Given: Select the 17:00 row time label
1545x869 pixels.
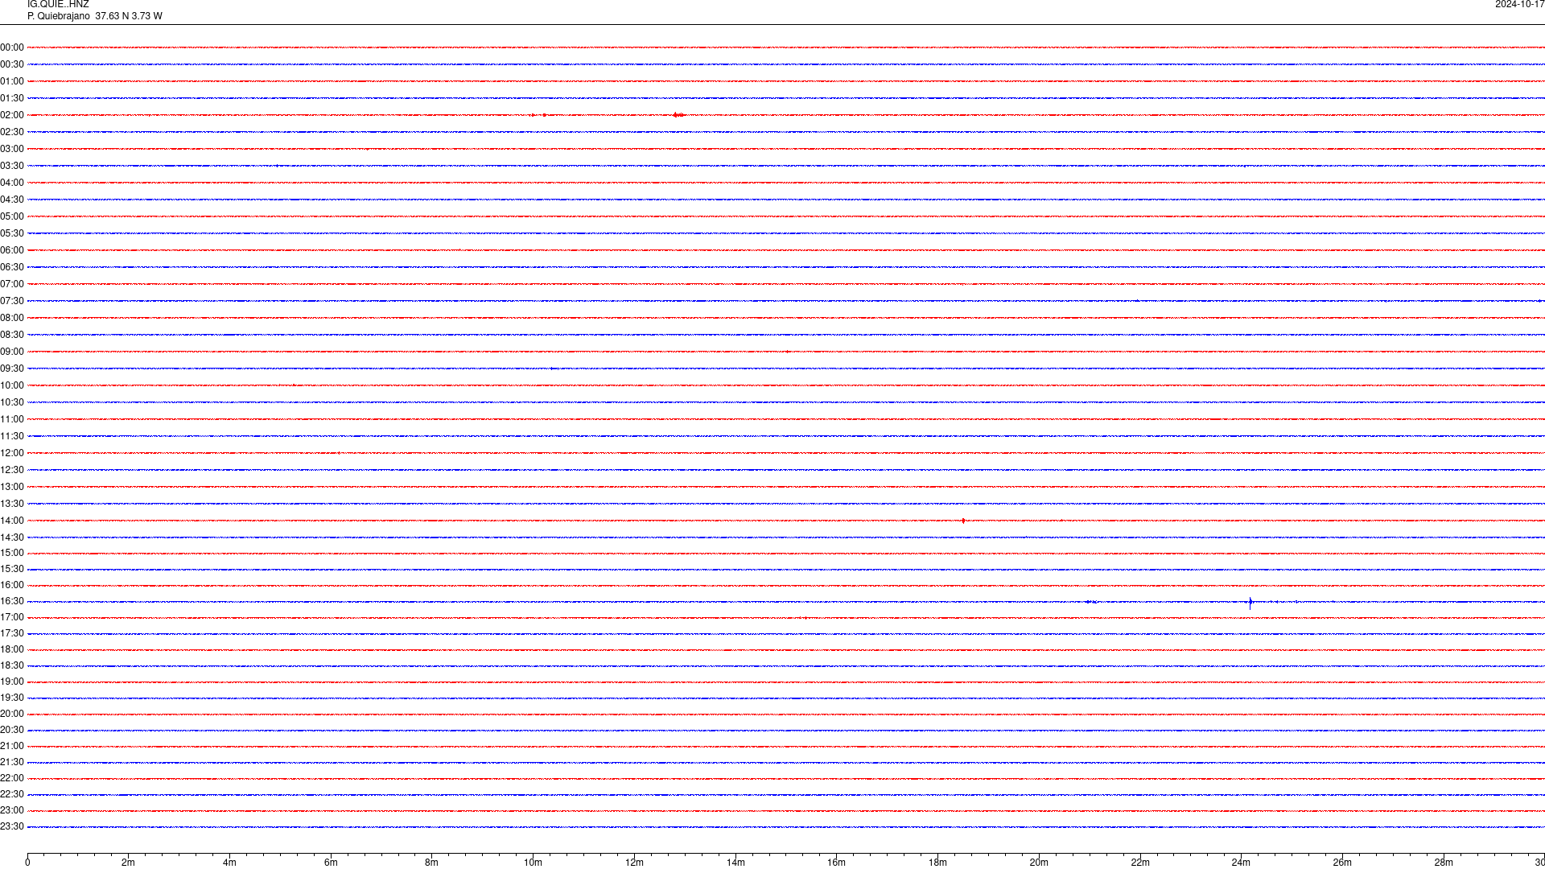Looking at the screenshot, I should click(x=12, y=617).
